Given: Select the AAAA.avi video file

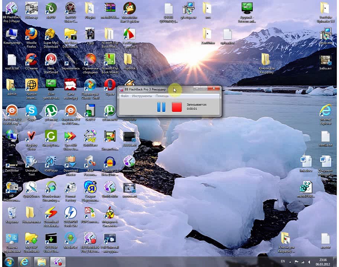Looking at the screenshot, I should point(129,138).
